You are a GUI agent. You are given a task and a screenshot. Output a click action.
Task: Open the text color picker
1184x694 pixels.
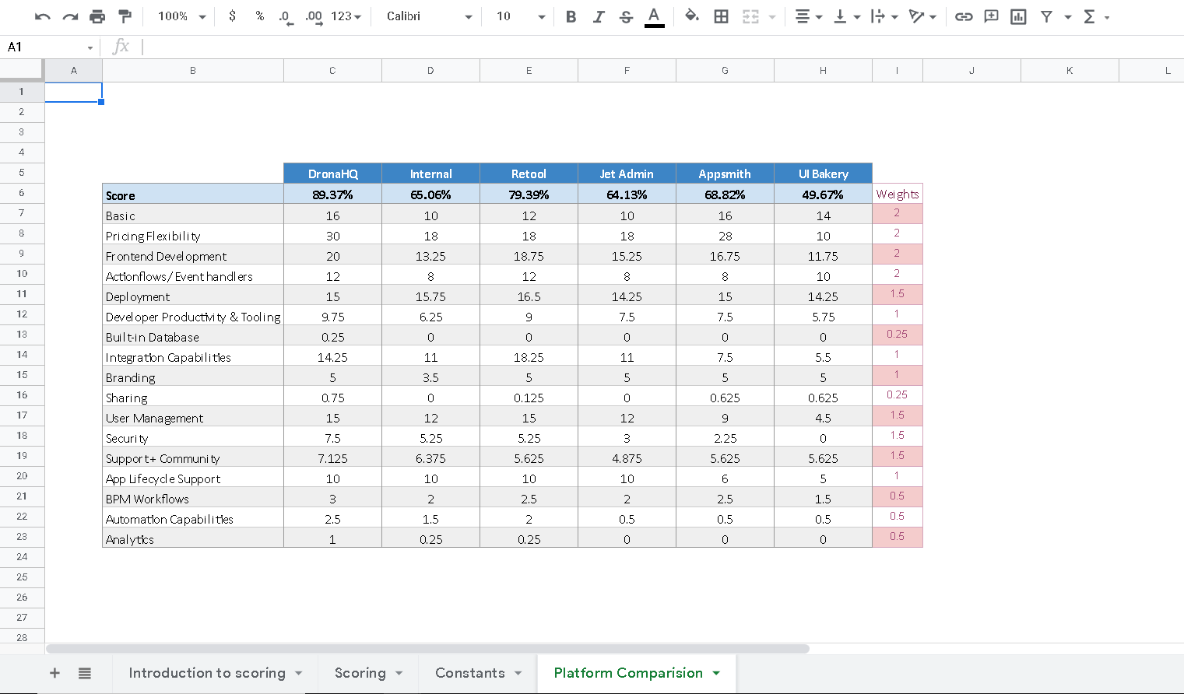click(654, 16)
